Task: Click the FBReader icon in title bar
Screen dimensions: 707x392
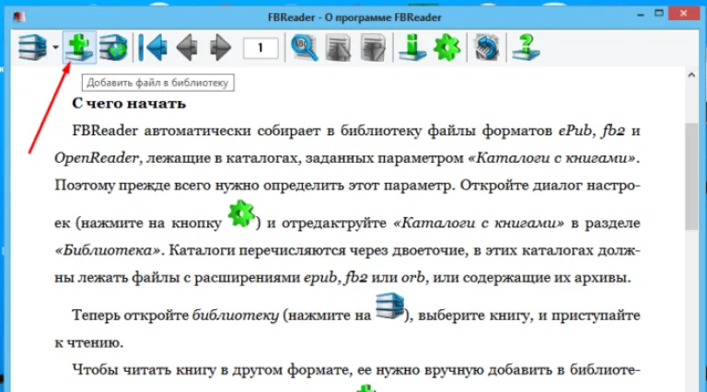Action: pos(19,17)
